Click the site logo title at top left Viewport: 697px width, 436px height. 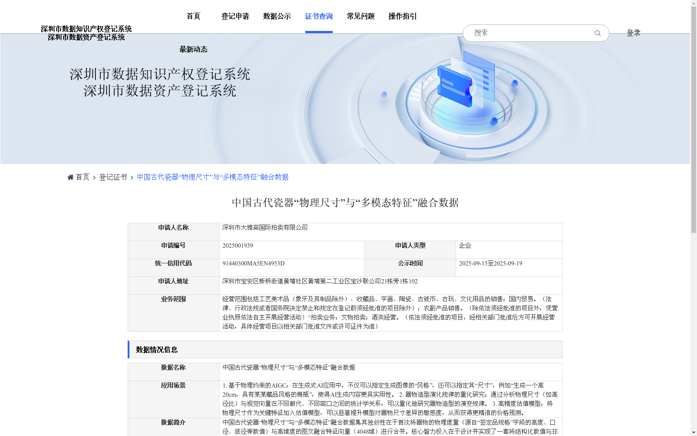point(86,33)
